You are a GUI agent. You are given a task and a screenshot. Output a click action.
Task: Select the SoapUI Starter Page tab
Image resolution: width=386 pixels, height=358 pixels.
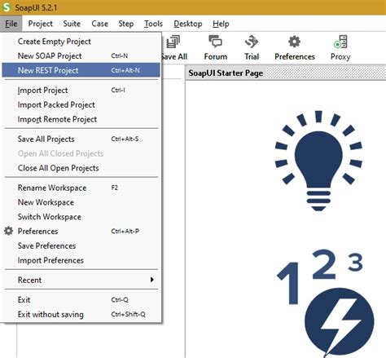[x=226, y=73]
